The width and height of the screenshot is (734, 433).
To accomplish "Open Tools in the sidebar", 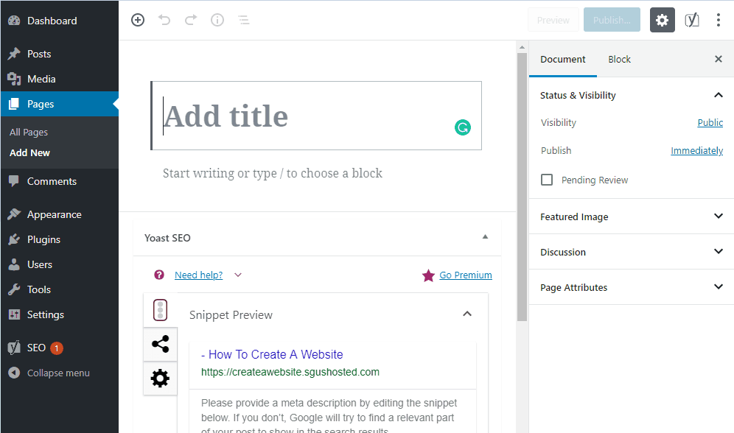I will [60, 289].
